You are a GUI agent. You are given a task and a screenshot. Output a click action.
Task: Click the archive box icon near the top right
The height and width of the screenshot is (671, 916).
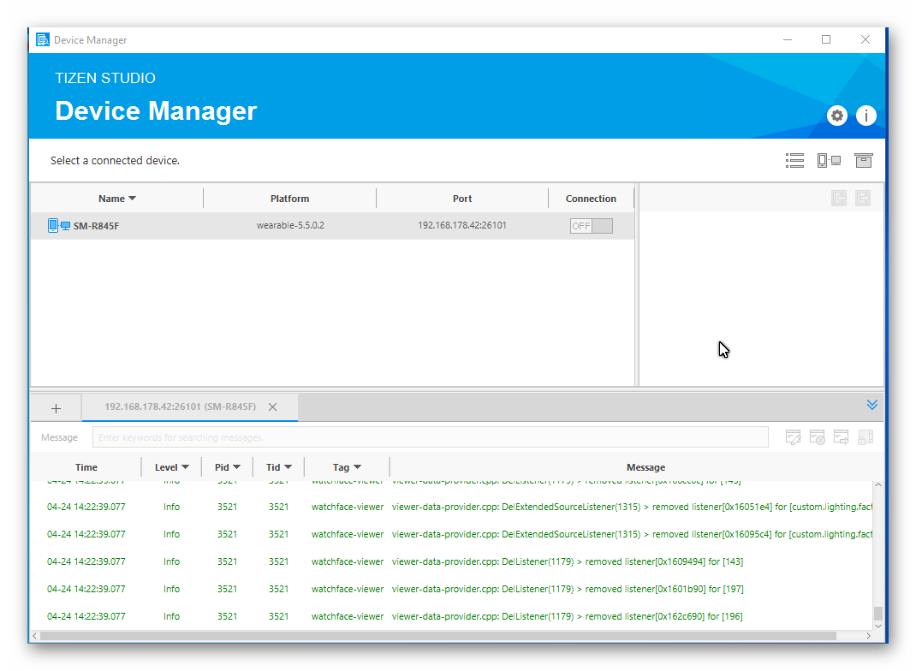864,161
